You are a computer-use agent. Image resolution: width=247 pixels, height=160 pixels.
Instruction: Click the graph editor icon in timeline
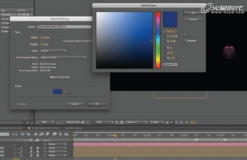pos(66,134)
